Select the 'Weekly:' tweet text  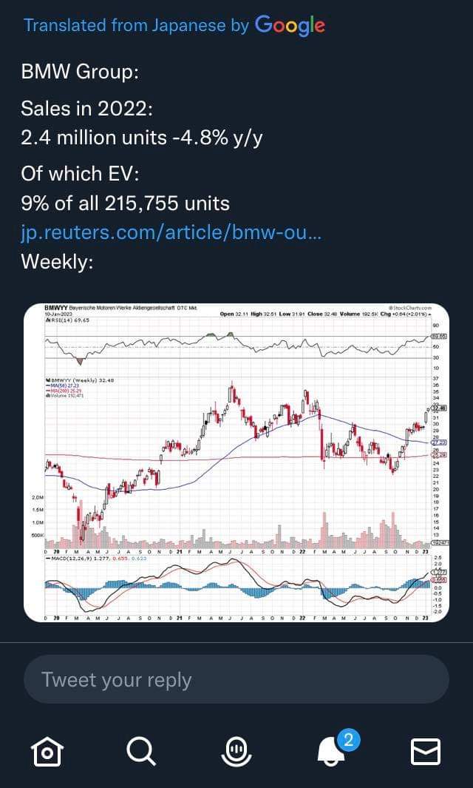pos(57,262)
